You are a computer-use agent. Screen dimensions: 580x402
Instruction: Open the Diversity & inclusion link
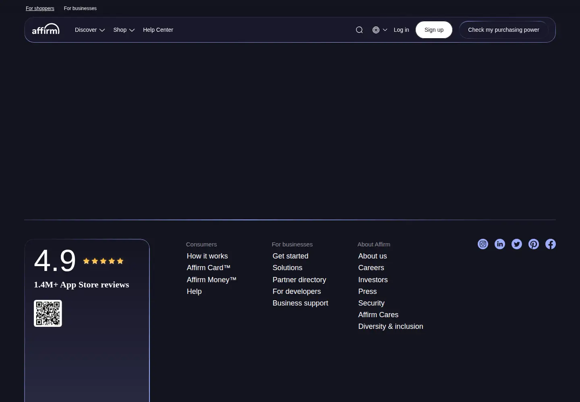[x=391, y=326]
